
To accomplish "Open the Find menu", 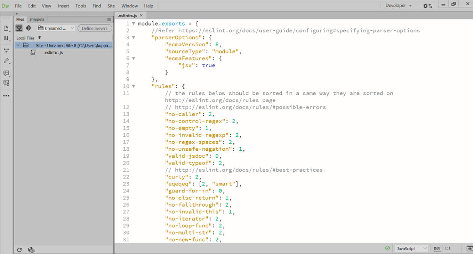I will [x=97, y=6].
